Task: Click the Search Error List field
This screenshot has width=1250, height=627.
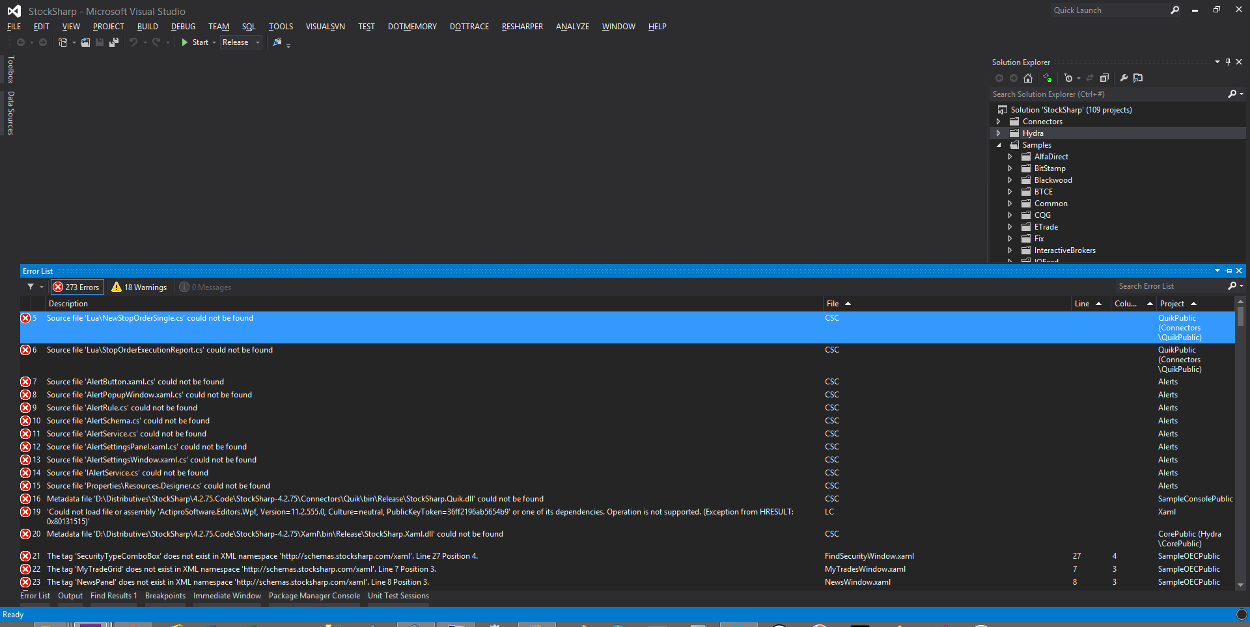Action: tap(1170, 286)
